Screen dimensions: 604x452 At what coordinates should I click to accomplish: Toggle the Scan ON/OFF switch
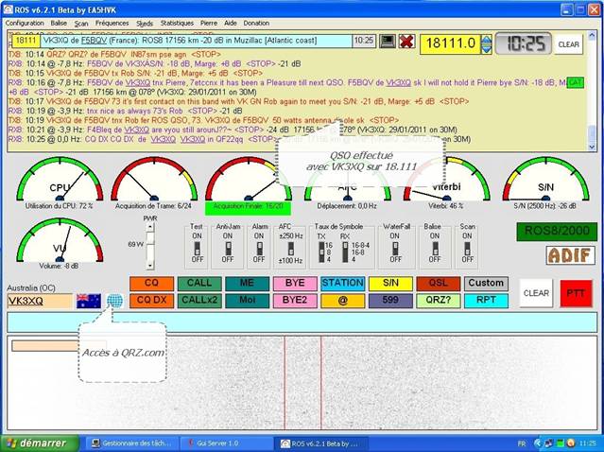coord(467,249)
